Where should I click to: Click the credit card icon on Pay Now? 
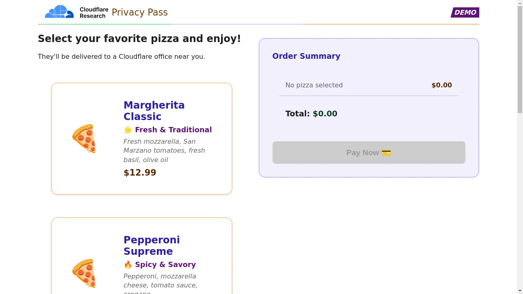click(386, 153)
